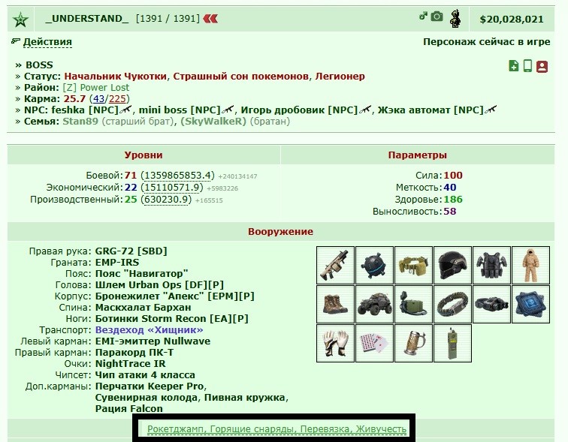Click production experience value 630230.9
The width and height of the screenshot is (568, 442).
click(x=166, y=200)
